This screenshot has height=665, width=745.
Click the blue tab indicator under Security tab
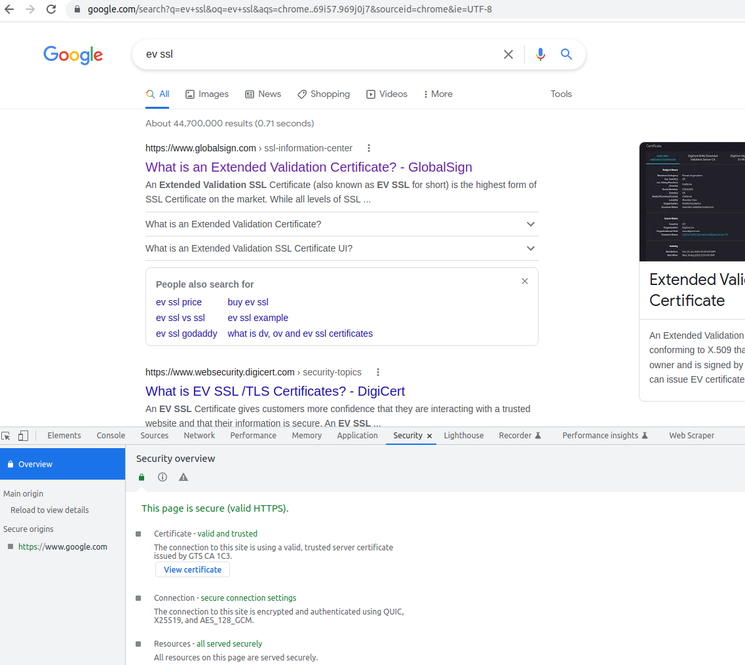[x=410, y=444]
